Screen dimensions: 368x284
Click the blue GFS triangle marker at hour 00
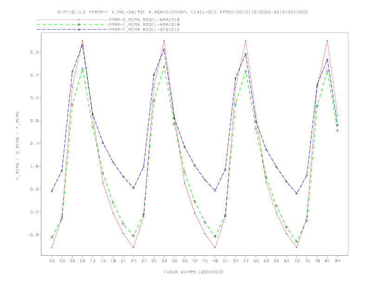(52, 191)
